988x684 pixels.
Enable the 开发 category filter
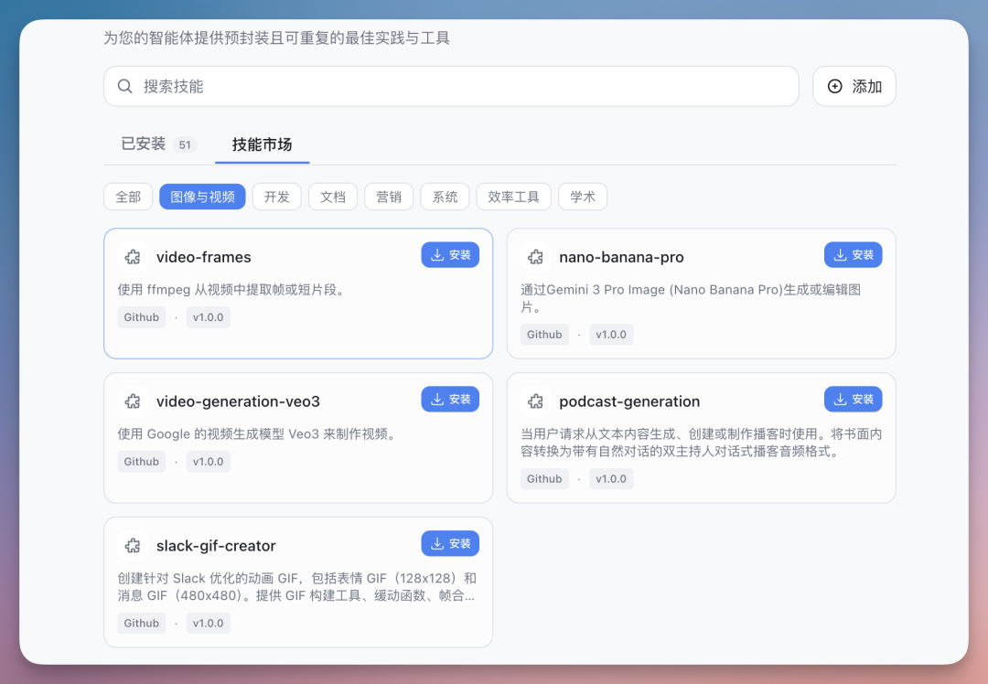click(276, 196)
